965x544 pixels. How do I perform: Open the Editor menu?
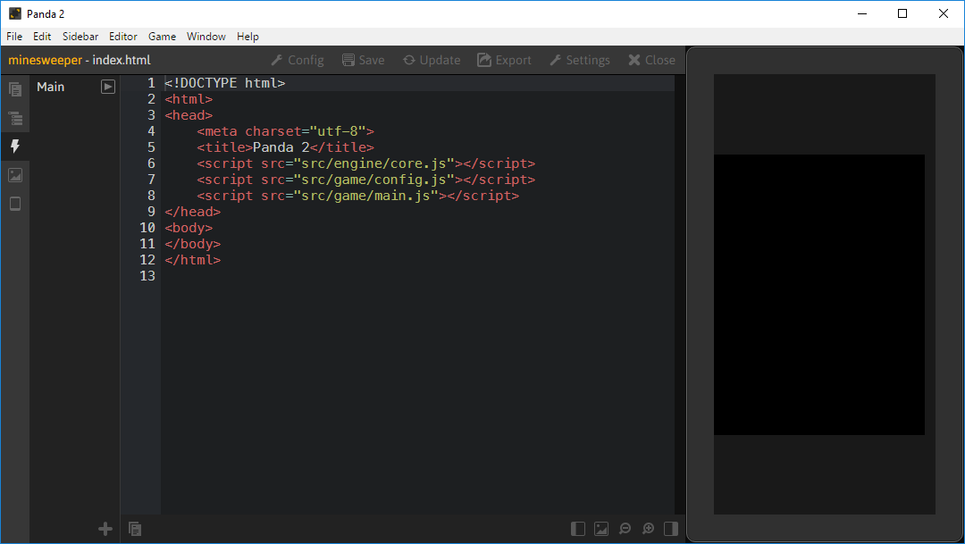123,37
